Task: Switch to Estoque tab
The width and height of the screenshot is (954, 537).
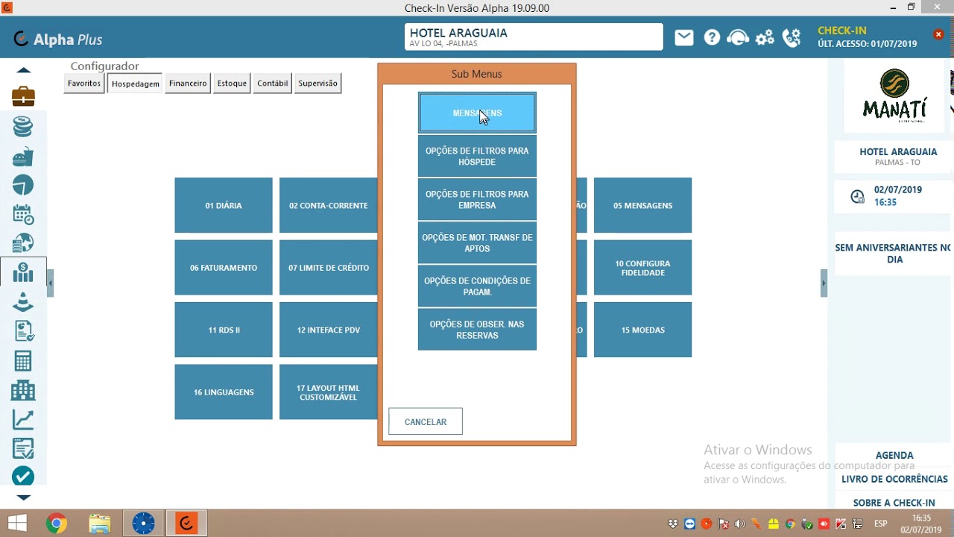Action: coord(232,84)
